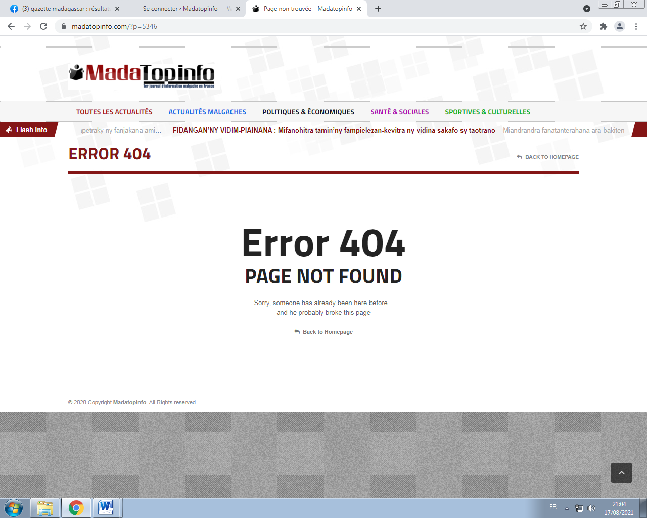The width and height of the screenshot is (647, 518).
Task: Click the MadaTopinfo site logo
Action: pyautogui.click(x=142, y=75)
